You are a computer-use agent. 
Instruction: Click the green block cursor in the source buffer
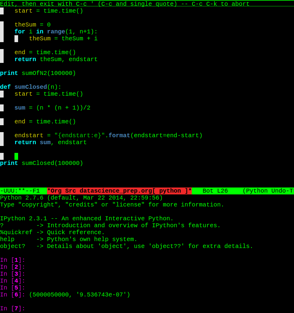pos(16,156)
